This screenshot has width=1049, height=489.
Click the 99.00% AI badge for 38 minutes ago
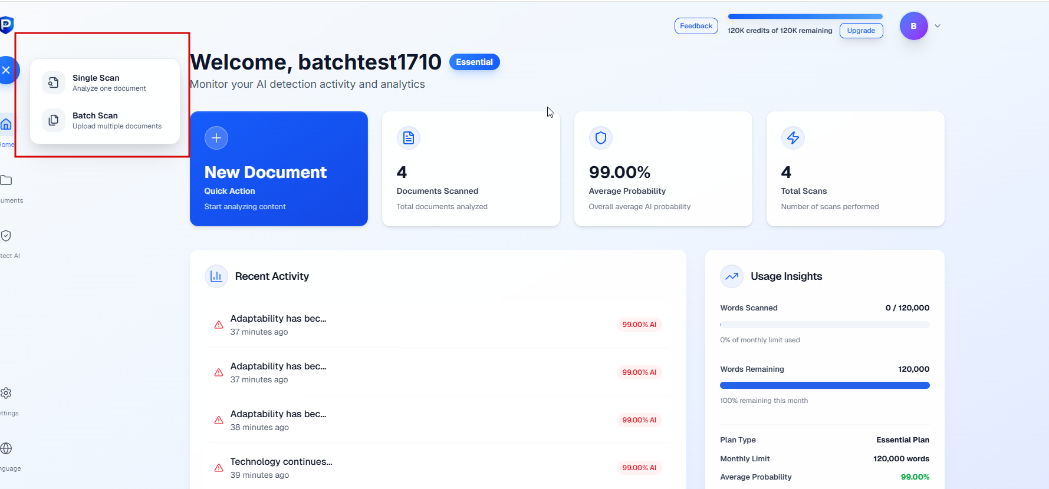pos(639,420)
